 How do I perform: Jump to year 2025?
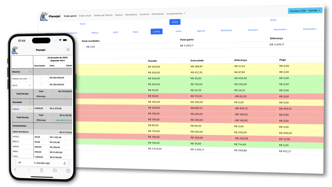click(x=273, y=20)
